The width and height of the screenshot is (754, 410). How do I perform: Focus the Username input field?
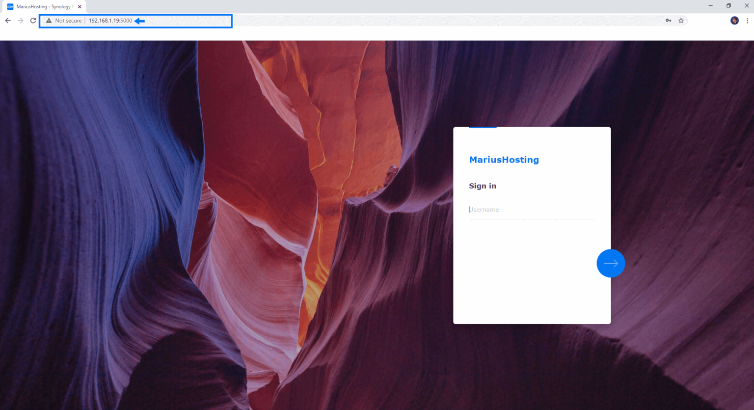(x=531, y=210)
